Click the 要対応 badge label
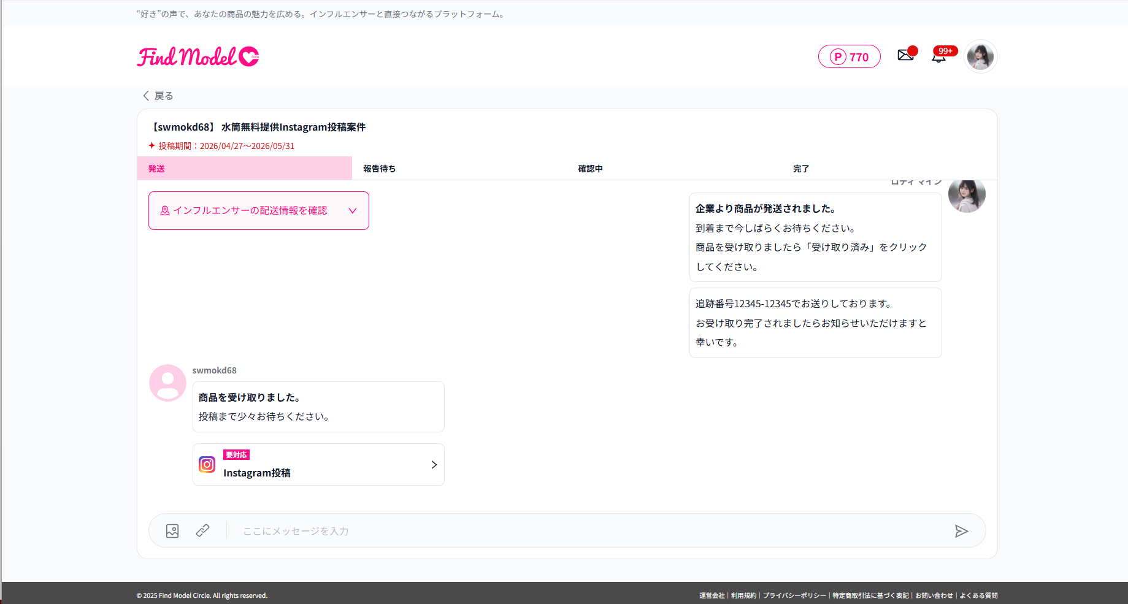Image resolution: width=1128 pixels, height=604 pixels. click(236, 455)
